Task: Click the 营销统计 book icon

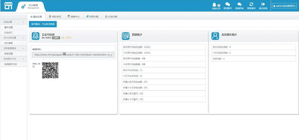Action: point(126,36)
